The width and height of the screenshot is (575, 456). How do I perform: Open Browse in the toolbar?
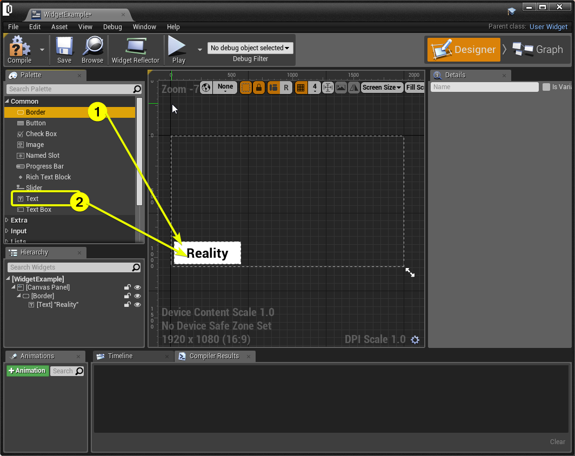point(92,50)
